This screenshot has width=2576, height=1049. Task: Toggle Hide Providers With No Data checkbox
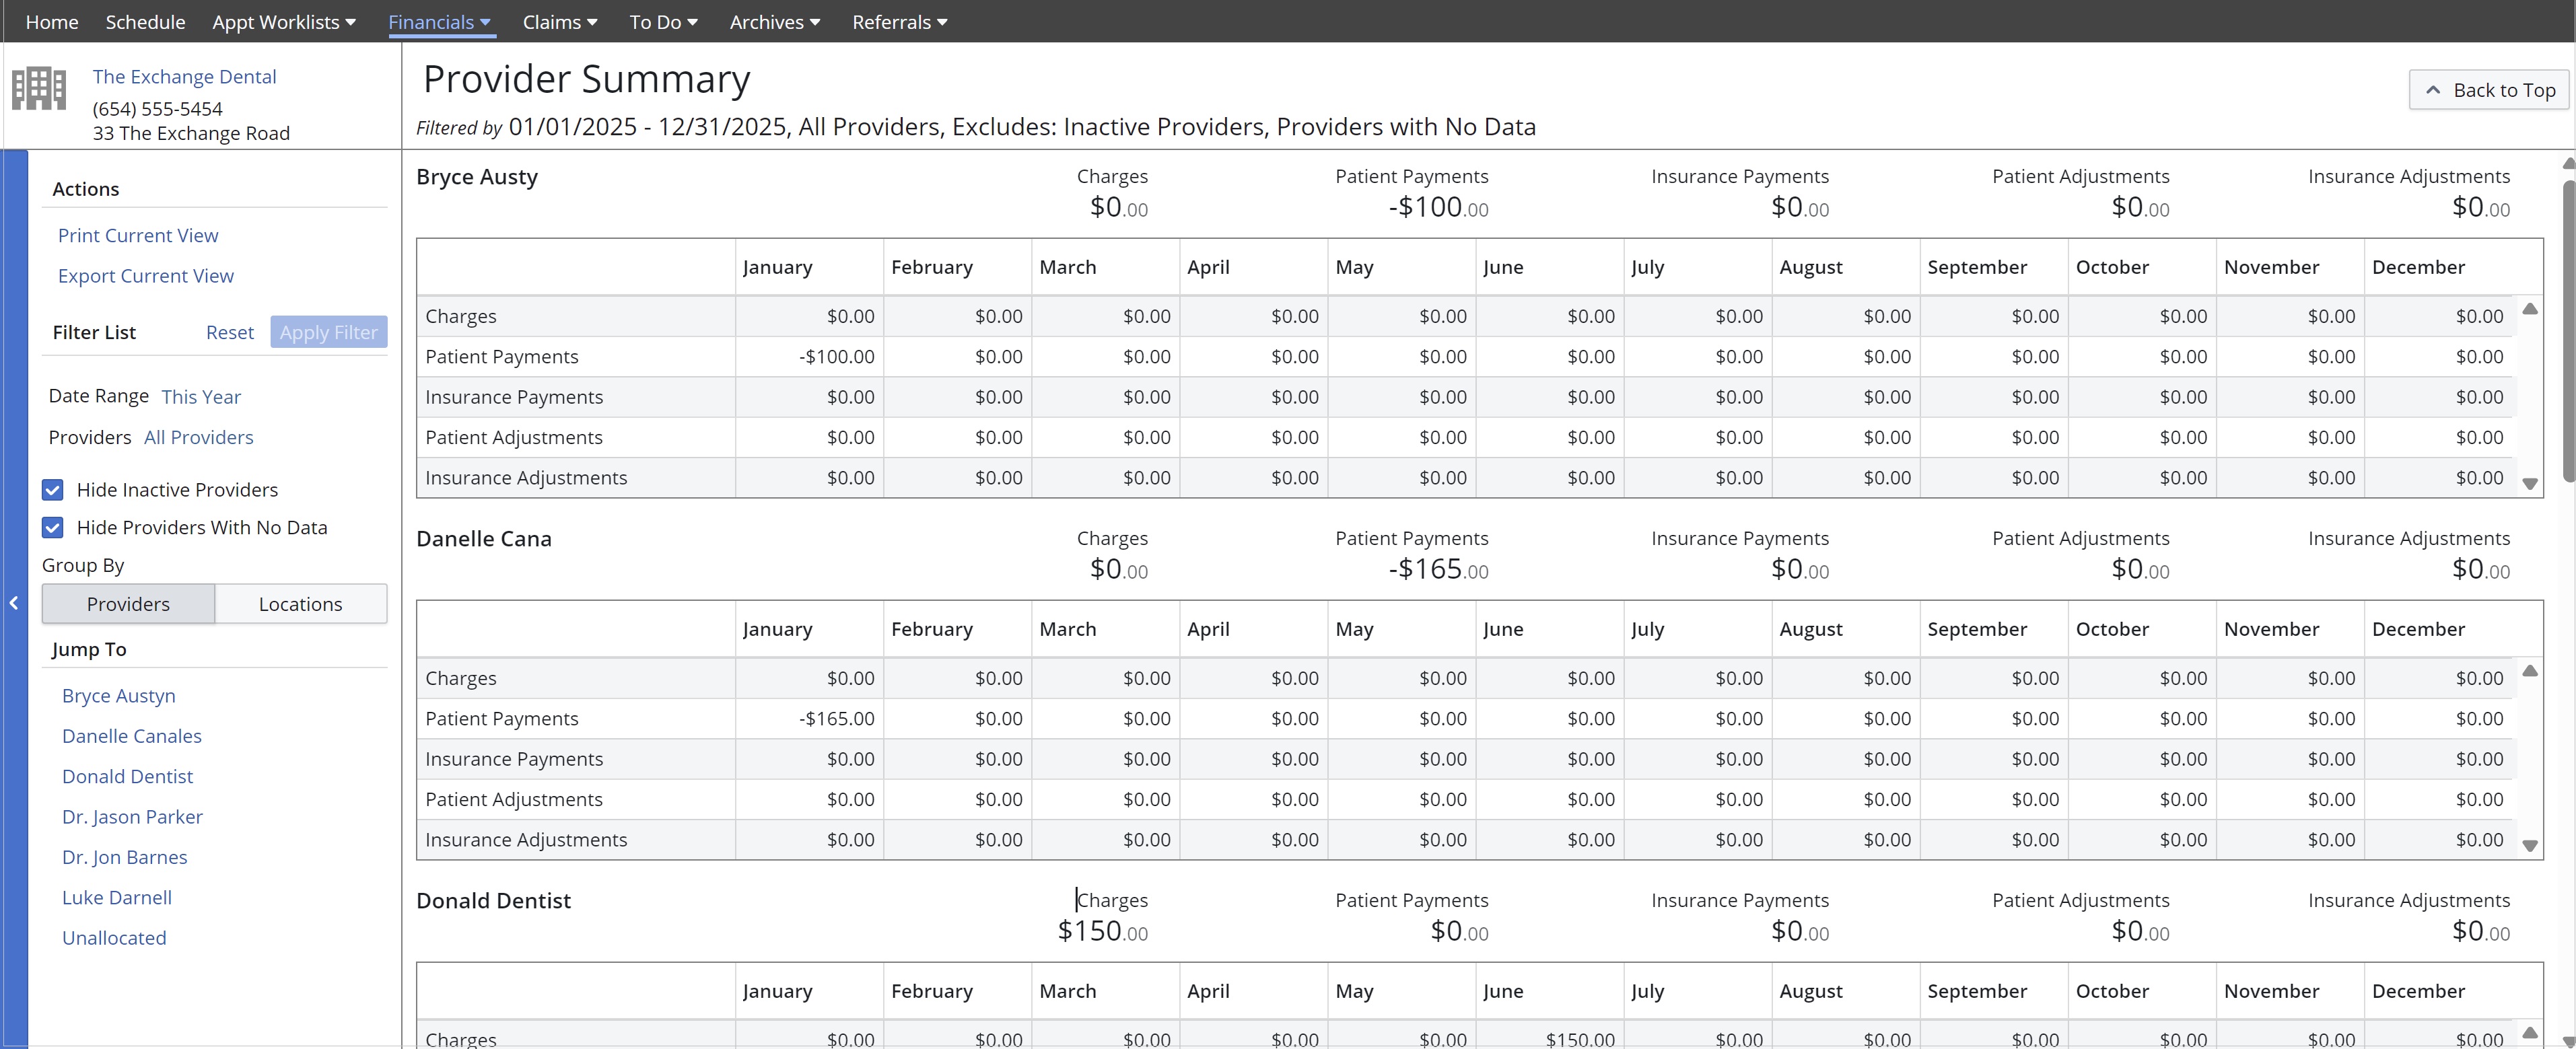pyautogui.click(x=53, y=528)
